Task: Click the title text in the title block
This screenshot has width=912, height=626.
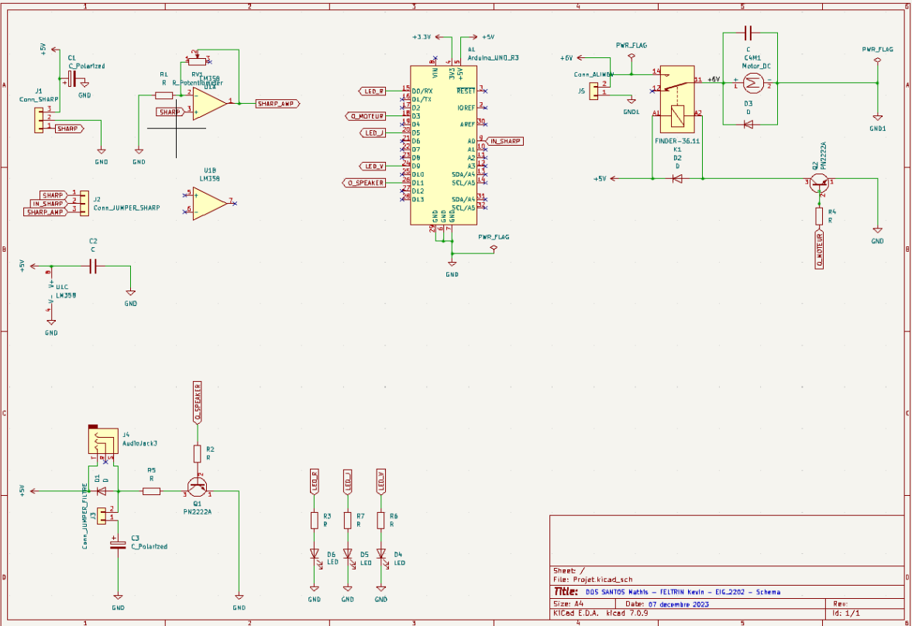Action: click(683, 592)
